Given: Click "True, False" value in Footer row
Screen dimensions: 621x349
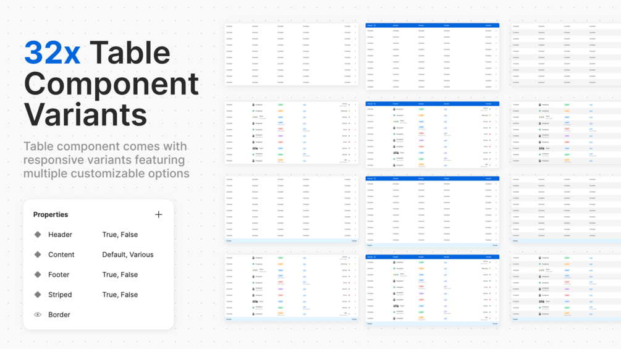Looking at the screenshot, I should point(120,275).
